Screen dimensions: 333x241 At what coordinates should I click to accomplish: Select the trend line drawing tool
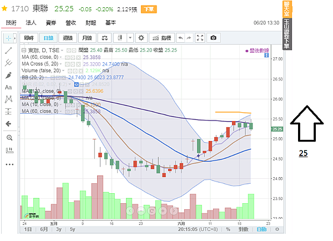[x=8, y=51]
